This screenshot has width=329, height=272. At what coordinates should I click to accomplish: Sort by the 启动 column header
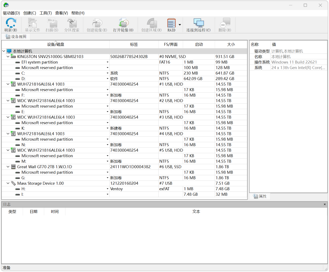point(199,44)
